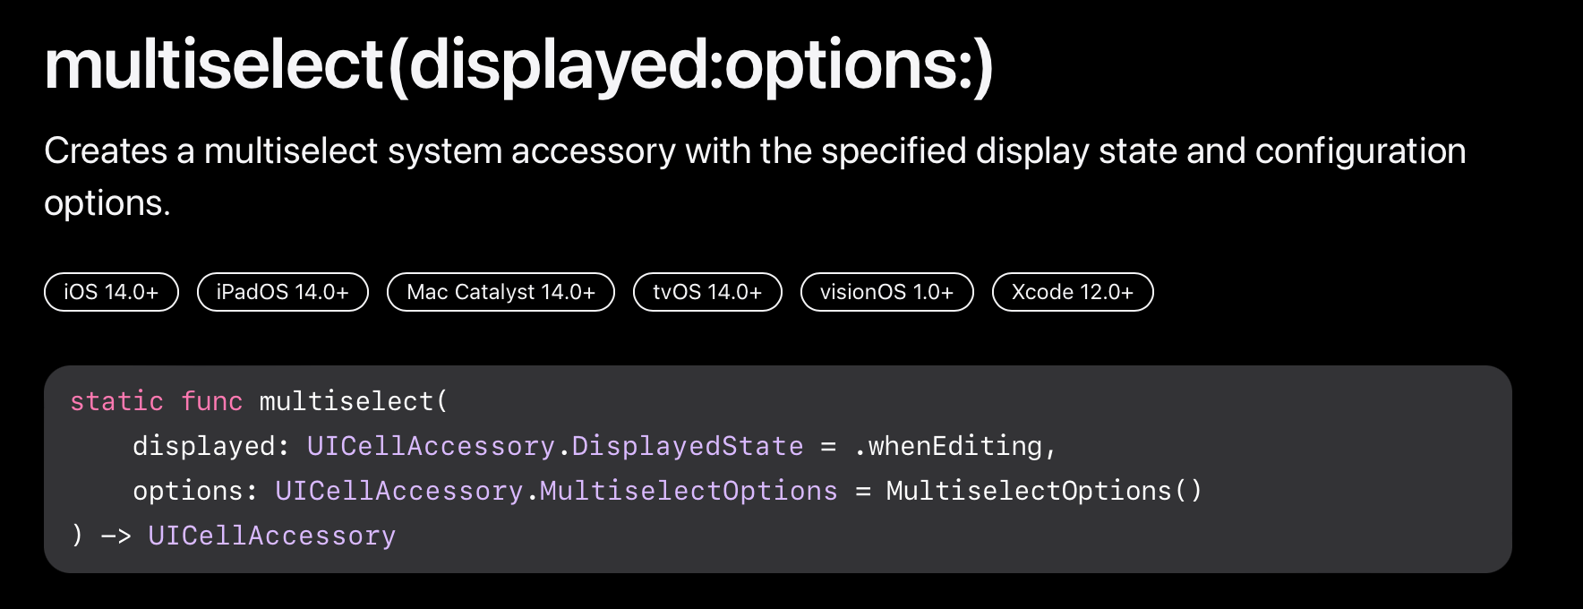Viewport: 1583px width, 609px height.
Task: Select the iPadOS 14.0+ availability badge
Action: (282, 292)
